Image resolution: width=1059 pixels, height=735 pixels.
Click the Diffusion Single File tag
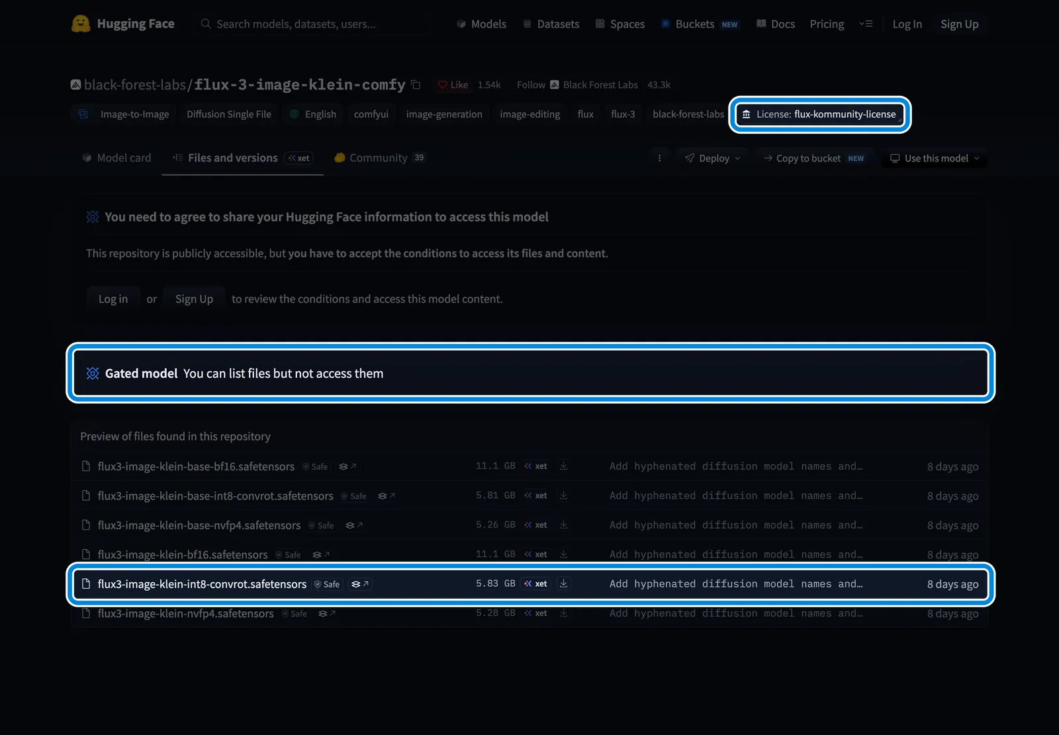coord(229,114)
